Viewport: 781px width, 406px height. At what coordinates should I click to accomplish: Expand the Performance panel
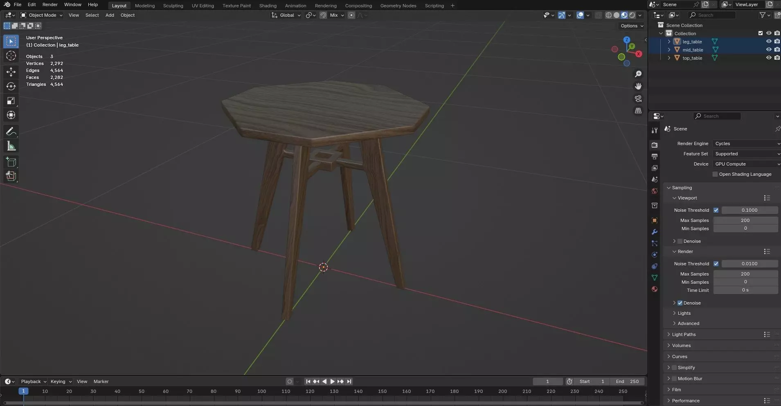point(685,401)
